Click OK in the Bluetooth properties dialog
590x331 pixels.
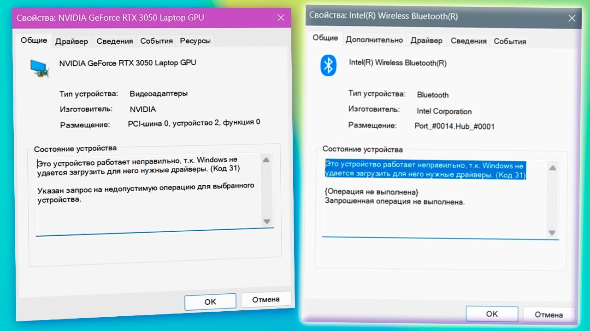492,314
